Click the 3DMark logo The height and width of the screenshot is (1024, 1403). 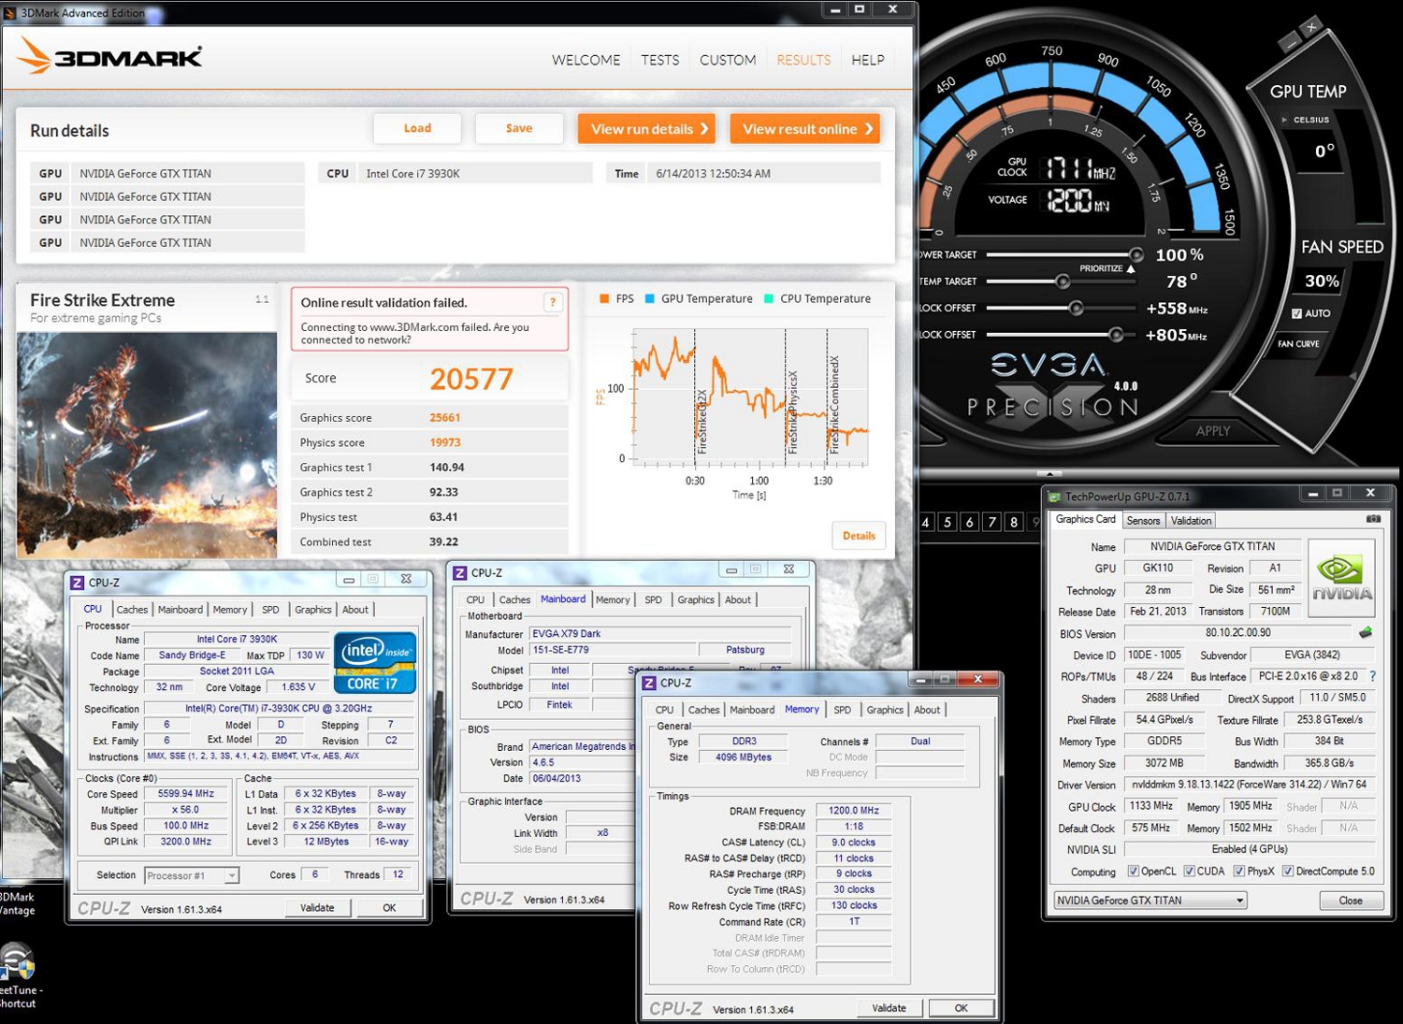pos(109,56)
